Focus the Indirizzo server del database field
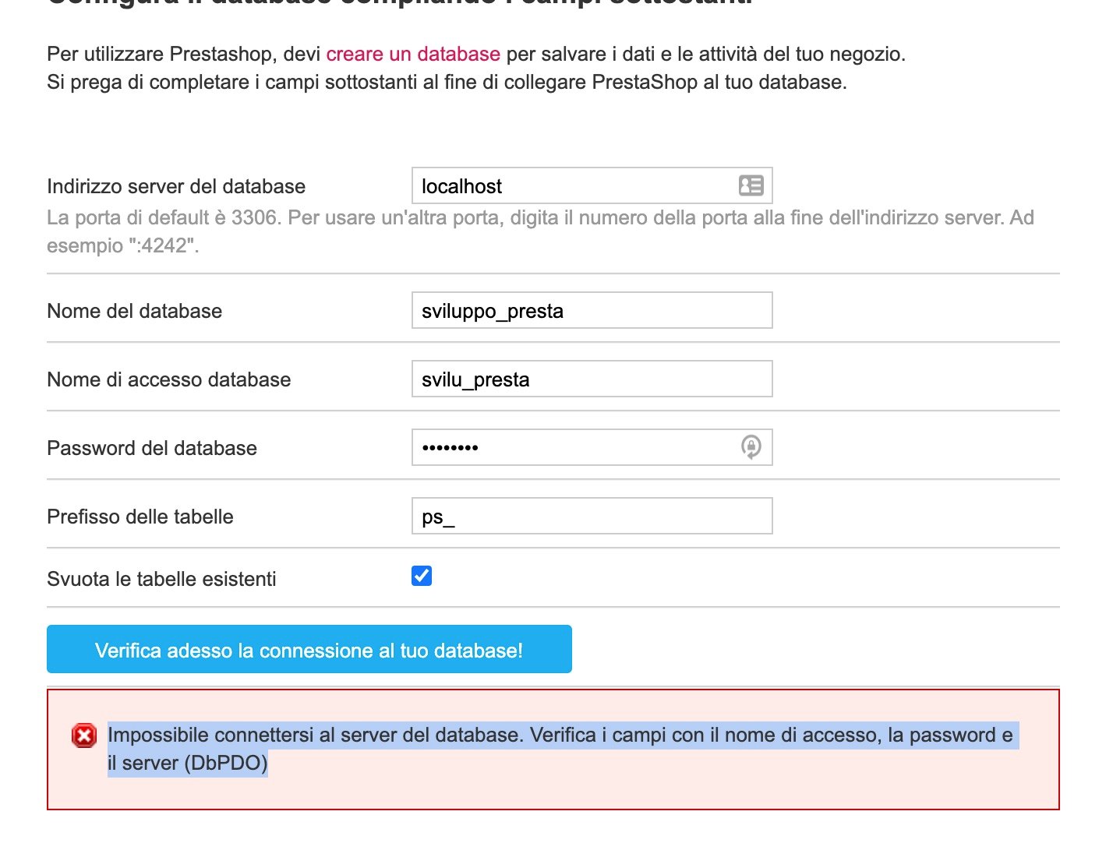This screenshot has width=1113, height=843. coord(592,185)
